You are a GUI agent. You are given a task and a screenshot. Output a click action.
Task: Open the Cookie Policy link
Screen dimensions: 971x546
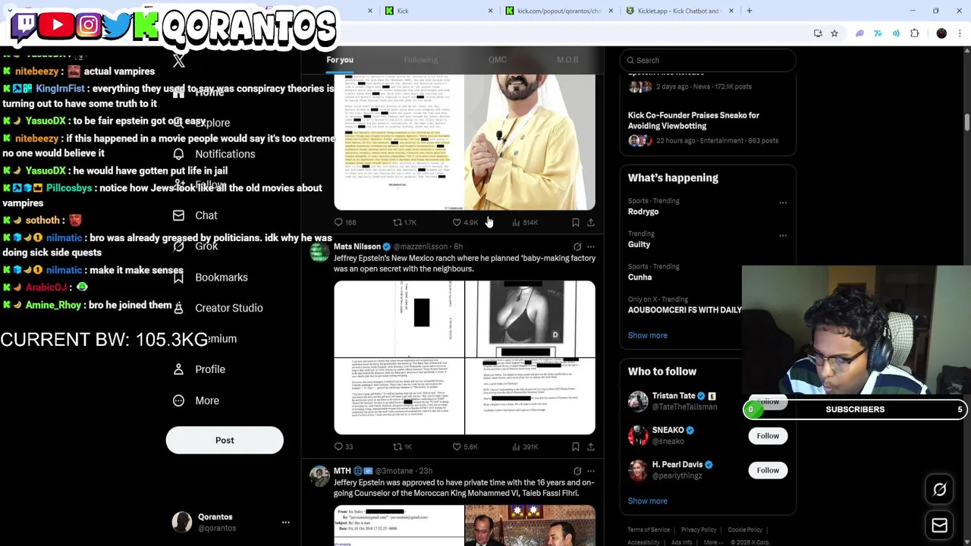(x=745, y=530)
